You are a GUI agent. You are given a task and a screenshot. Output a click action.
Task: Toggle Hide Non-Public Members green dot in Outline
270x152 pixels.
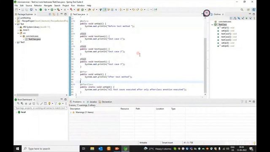[x=246, y=18]
